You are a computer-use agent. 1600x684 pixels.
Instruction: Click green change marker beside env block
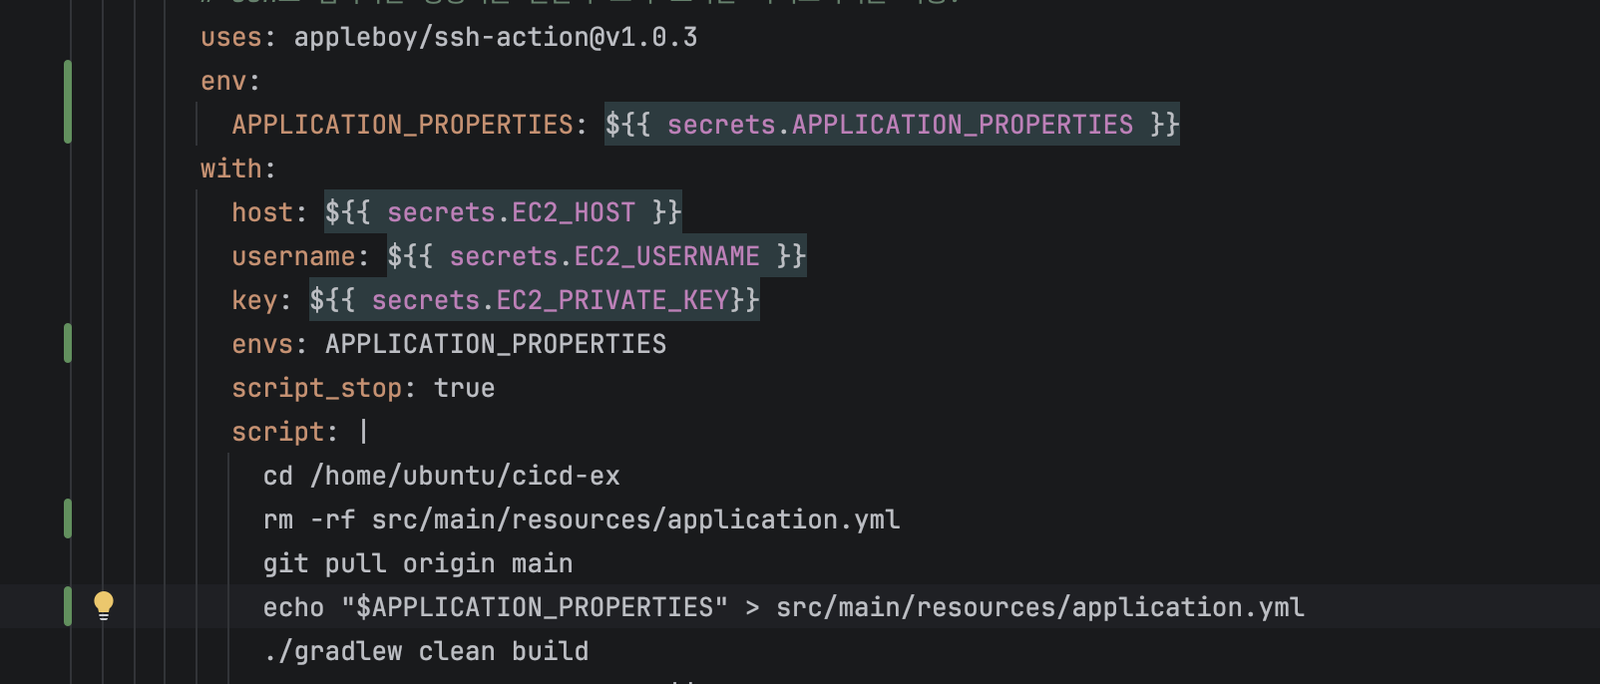[67, 102]
